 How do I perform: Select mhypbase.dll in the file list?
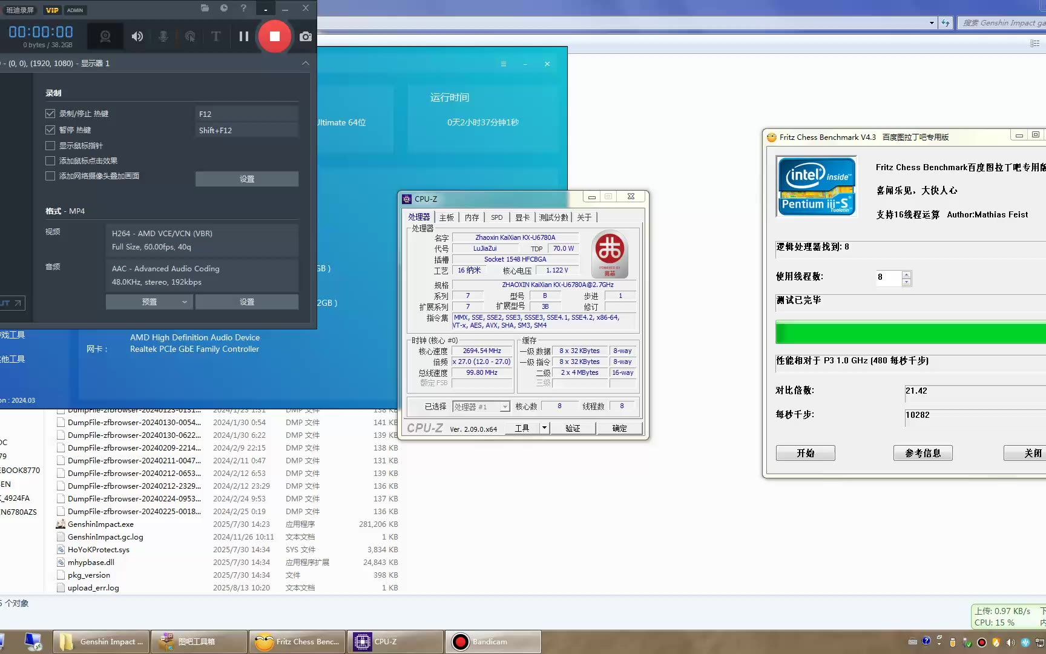pos(91,563)
